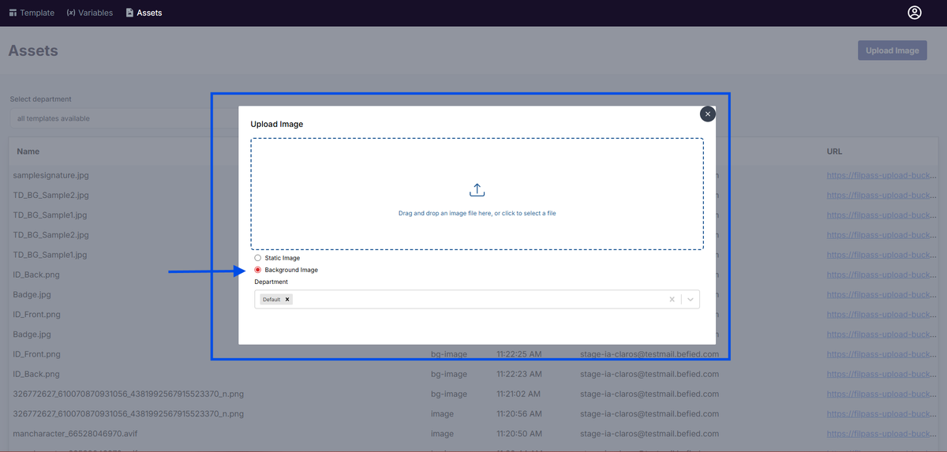
Task: Switch to the Assets tab
Action: pos(144,13)
